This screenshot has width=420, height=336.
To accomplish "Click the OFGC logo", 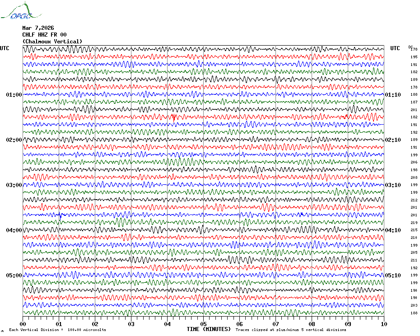I will click(21, 11).
